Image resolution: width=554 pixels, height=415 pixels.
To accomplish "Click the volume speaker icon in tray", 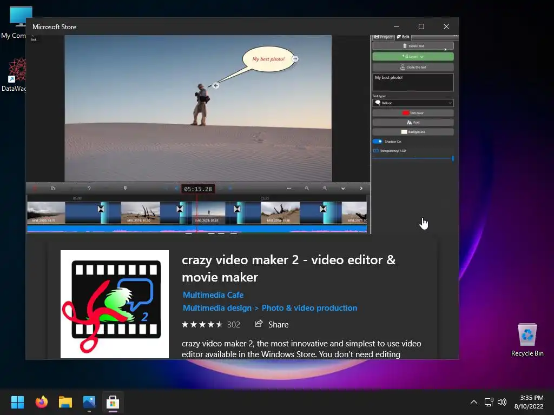I will coord(502,402).
